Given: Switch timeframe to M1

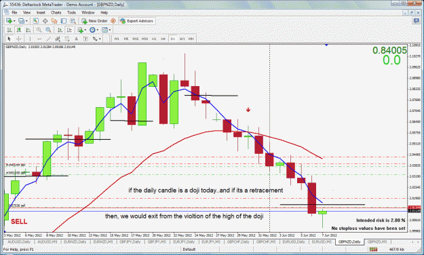Looking at the screenshot, I should click(117, 39).
